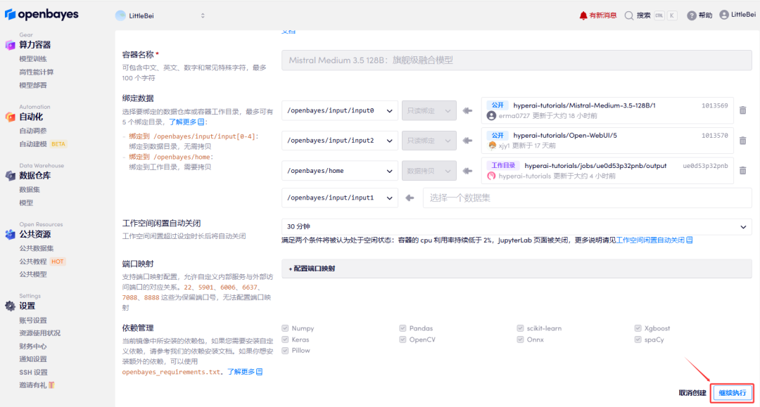The width and height of the screenshot is (760, 407).
Task: Click the gift icon next to 邀请有礼
Action: 52,385
